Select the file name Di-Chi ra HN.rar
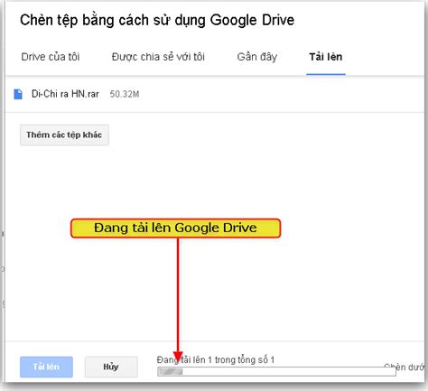 click(65, 94)
